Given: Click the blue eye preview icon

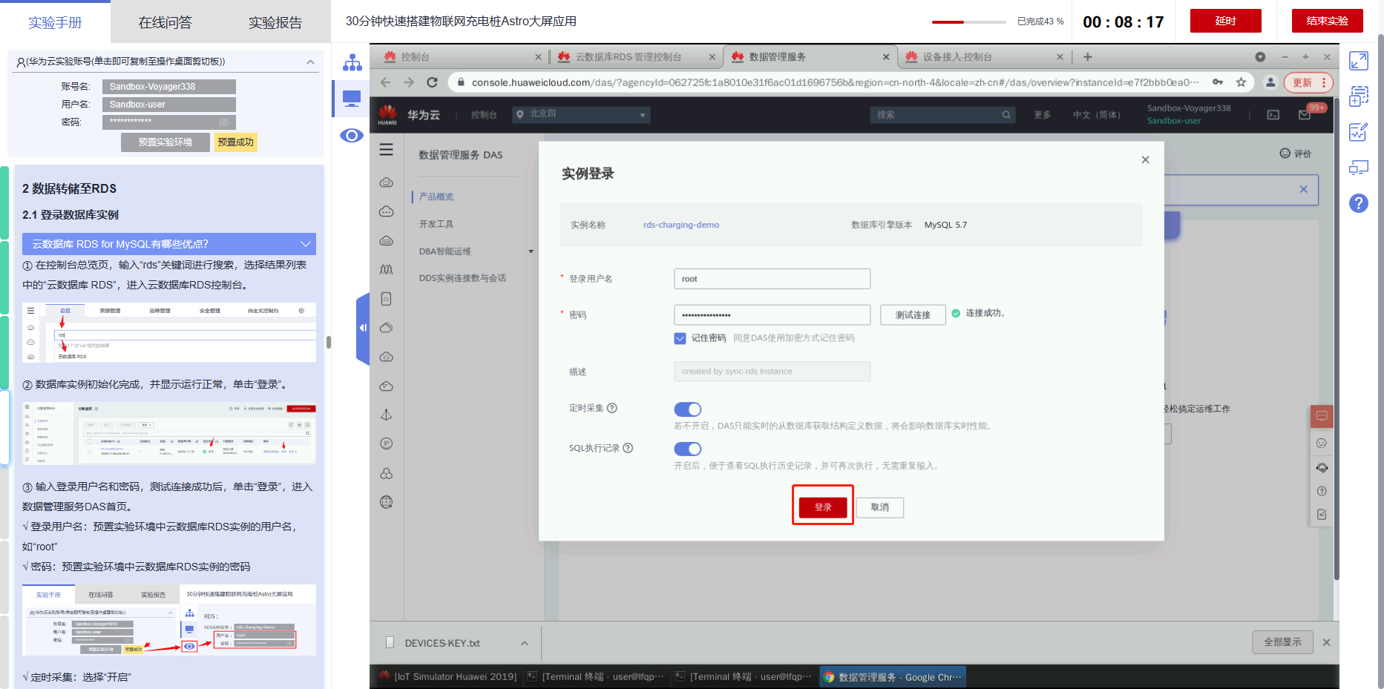Looking at the screenshot, I should click(352, 135).
